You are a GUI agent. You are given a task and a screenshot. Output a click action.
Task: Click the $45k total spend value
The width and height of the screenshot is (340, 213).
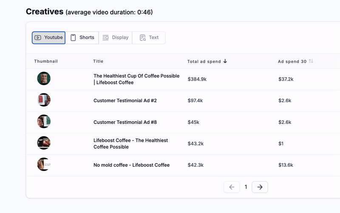(x=193, y=122)
